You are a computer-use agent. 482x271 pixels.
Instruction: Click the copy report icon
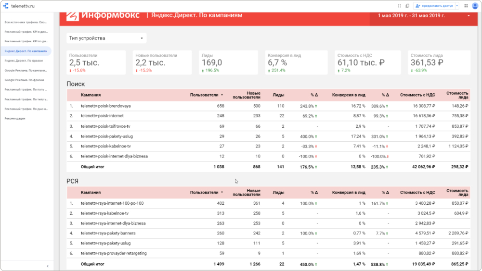[x=407, y=6]
